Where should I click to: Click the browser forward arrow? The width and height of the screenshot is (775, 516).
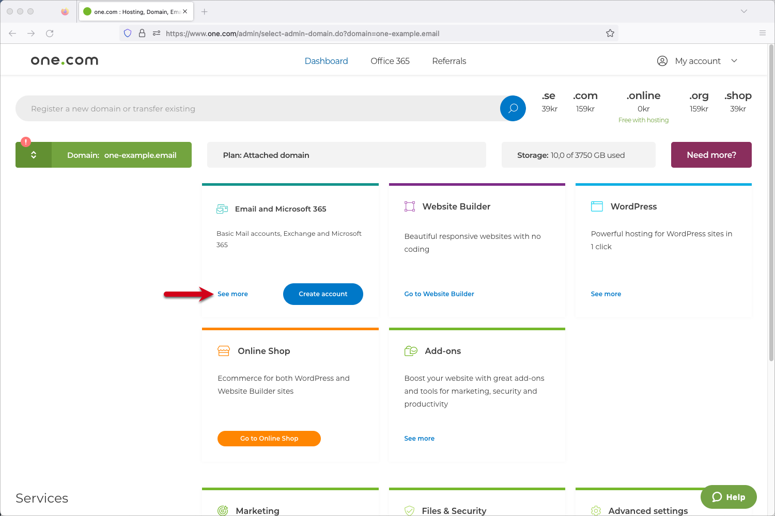pyautogui.click(x=31, y=34)
